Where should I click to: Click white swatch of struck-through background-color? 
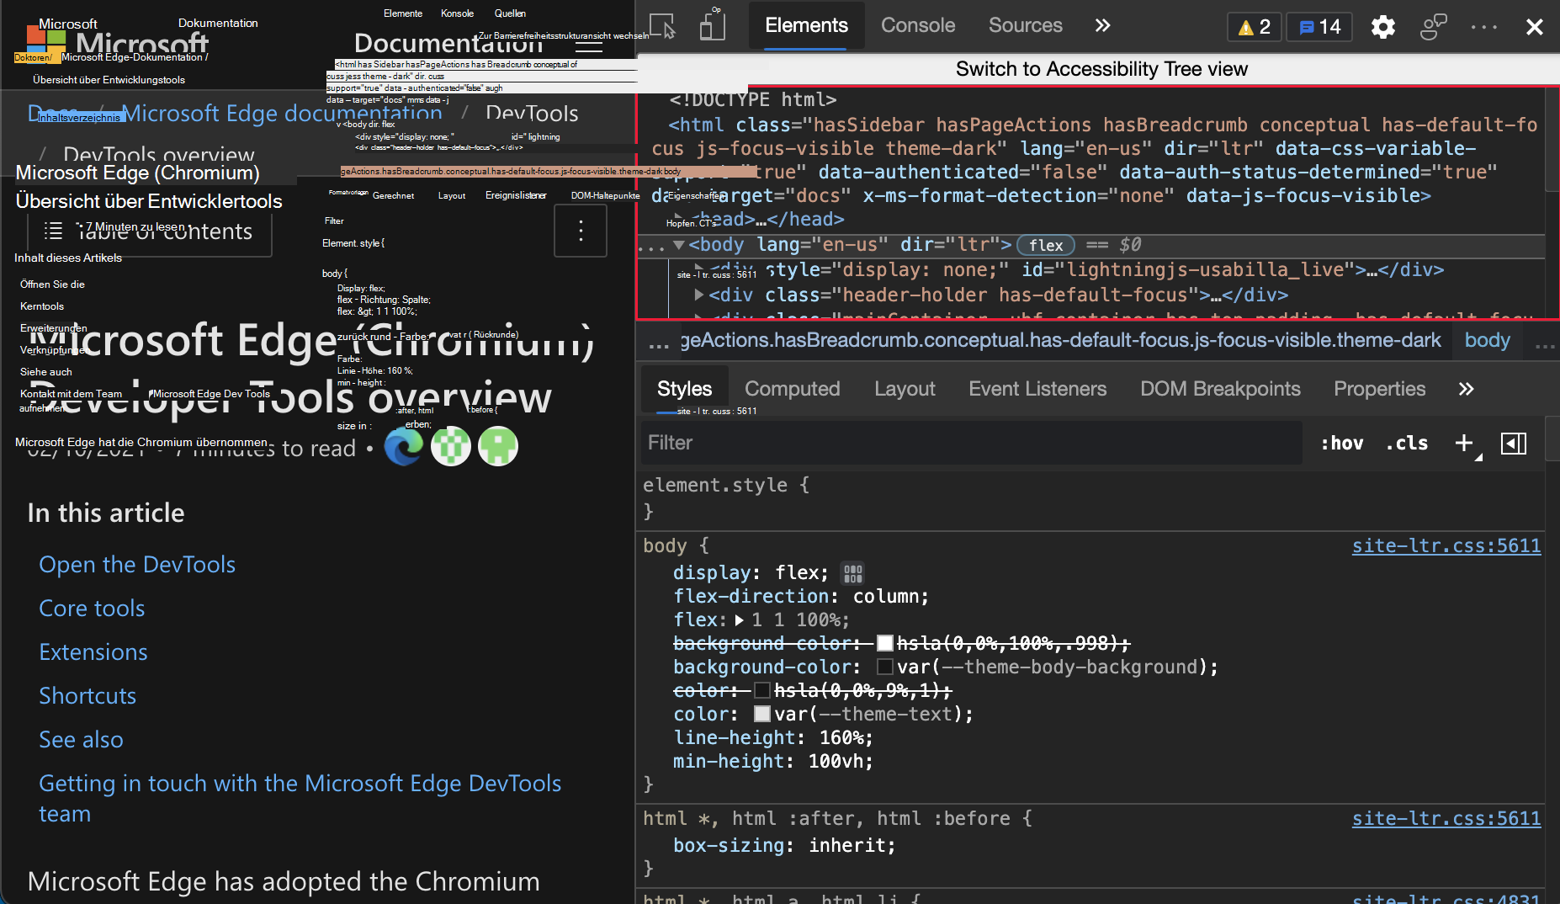(x=885, y=644)
